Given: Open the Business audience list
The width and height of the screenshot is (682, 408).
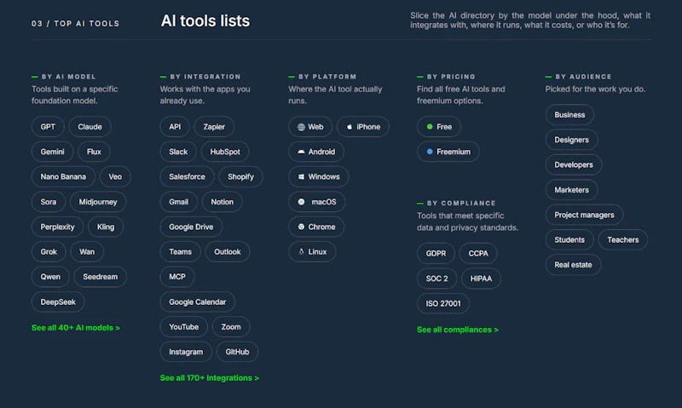Looking at the screenshot, I should (x=569, y=115).
